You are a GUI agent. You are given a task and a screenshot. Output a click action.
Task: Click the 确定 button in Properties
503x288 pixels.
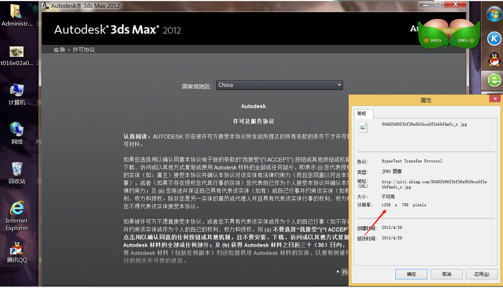[411, 274]
